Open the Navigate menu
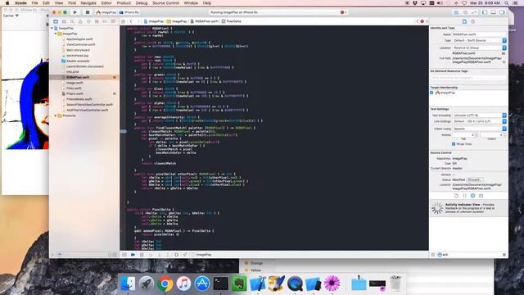 tap(88, 3)
